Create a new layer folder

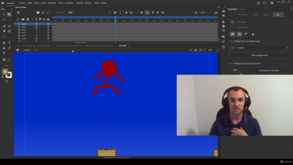(x=23, y=19)
